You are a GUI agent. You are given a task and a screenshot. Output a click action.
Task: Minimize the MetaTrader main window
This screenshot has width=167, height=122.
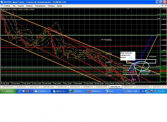tap(157, 2)
